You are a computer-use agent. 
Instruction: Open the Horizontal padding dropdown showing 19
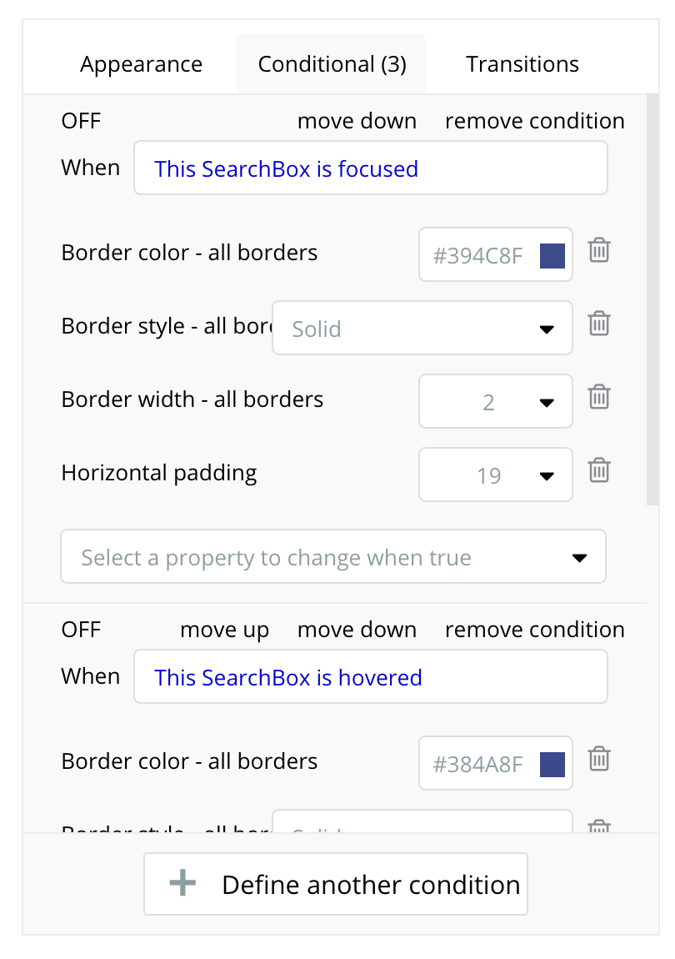[496, 474]
